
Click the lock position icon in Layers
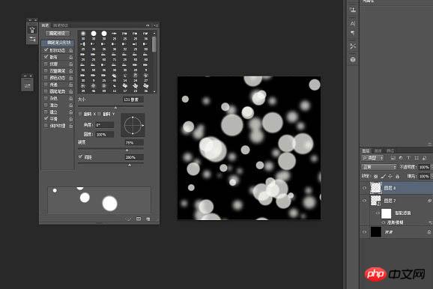pyautogui.click(x=390, y=176)
